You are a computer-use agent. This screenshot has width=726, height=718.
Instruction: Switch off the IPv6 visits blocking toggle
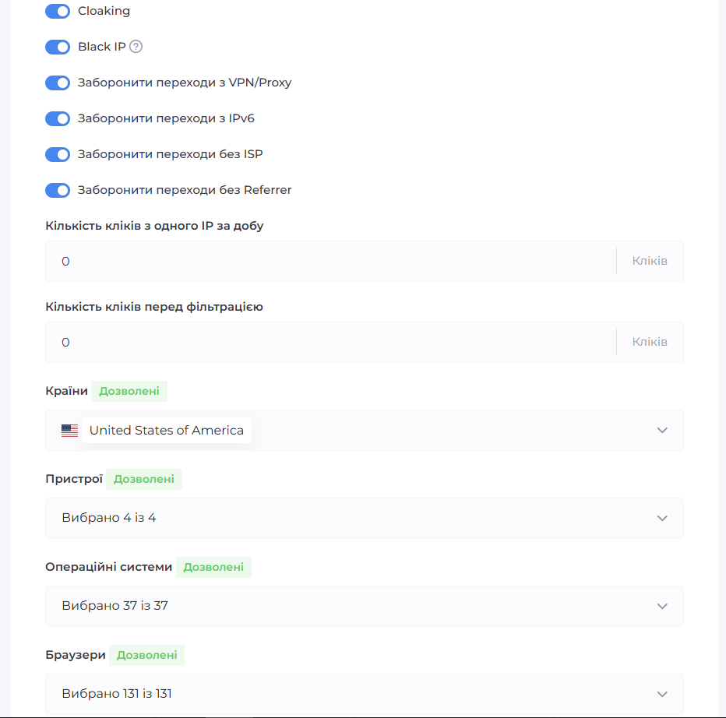click(x=58, y=119)
